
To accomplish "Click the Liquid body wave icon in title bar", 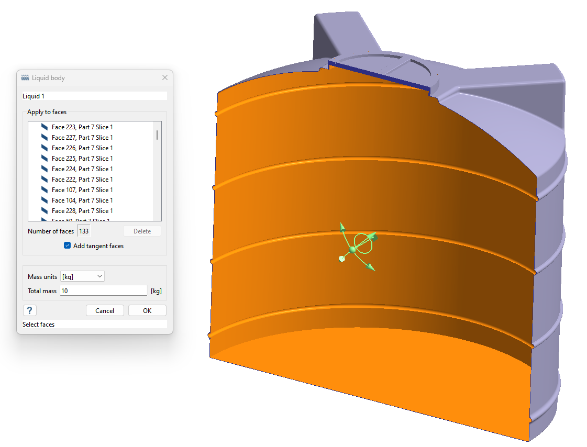I will pyautogui.click(x=25, y=78).
